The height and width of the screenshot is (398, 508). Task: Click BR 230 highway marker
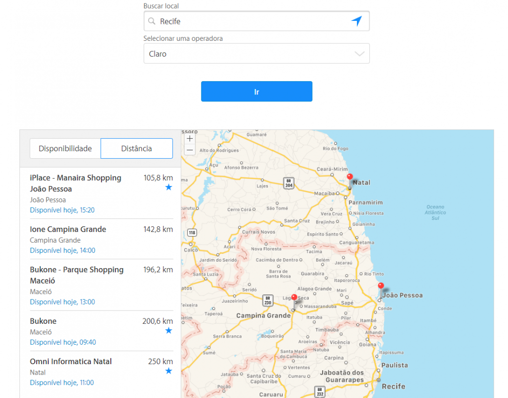click(267, 300)
